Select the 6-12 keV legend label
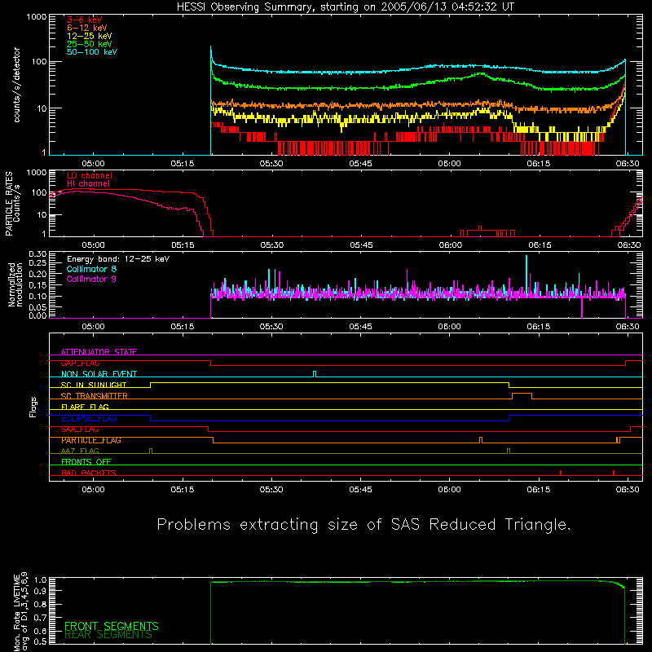Viewport: 652px width, 652px height. click(87, 28)
